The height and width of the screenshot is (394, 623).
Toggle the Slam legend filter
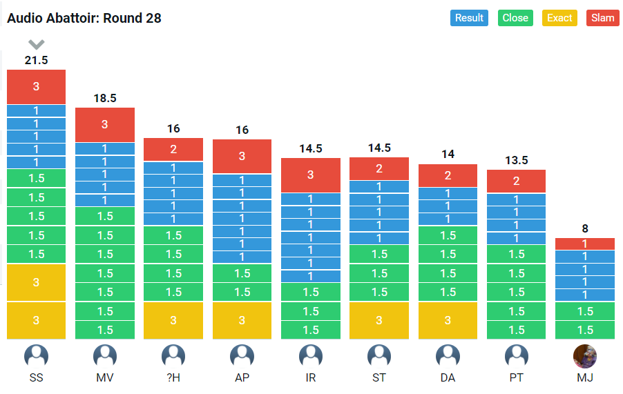click(x=603, y=18)
